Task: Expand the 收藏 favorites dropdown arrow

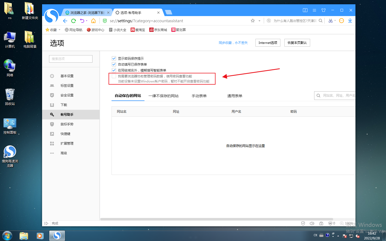Action: [x=59, y=30]
